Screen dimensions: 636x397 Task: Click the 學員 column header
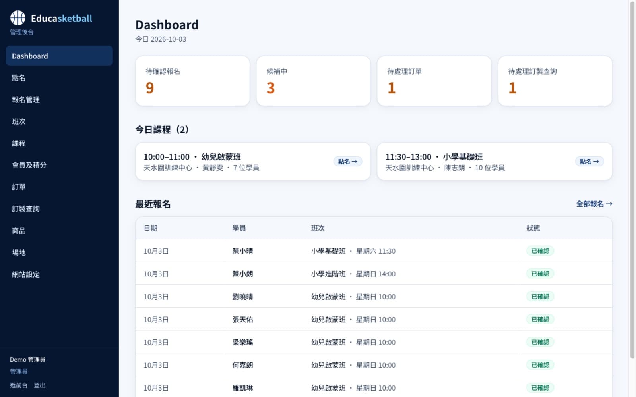239,228
